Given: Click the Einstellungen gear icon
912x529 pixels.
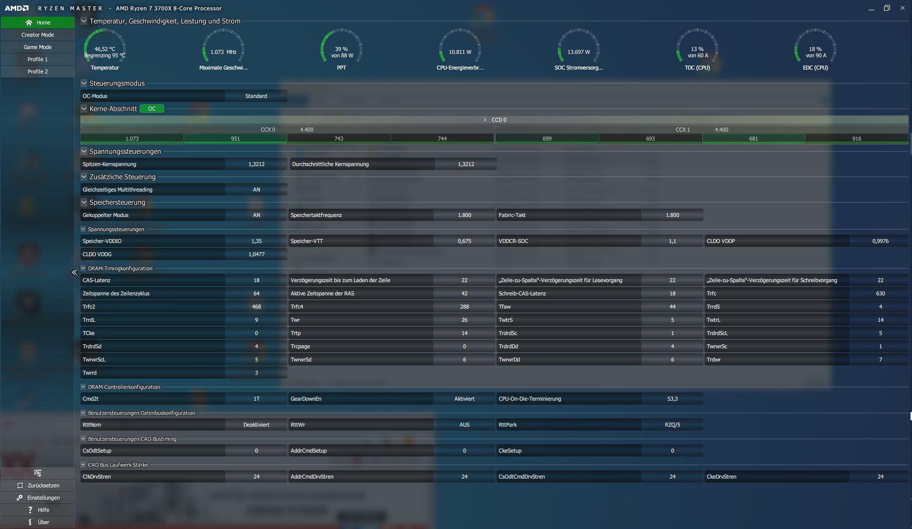Looking at the screenshot, I should coord(20,498).
